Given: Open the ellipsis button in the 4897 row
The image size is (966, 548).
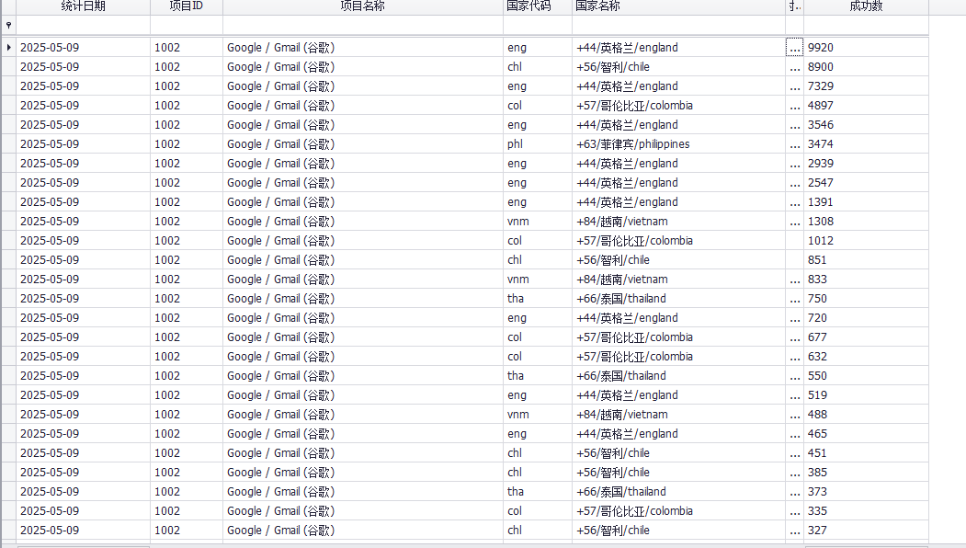Looking at the screenshot, I should (x=795, y=106).
